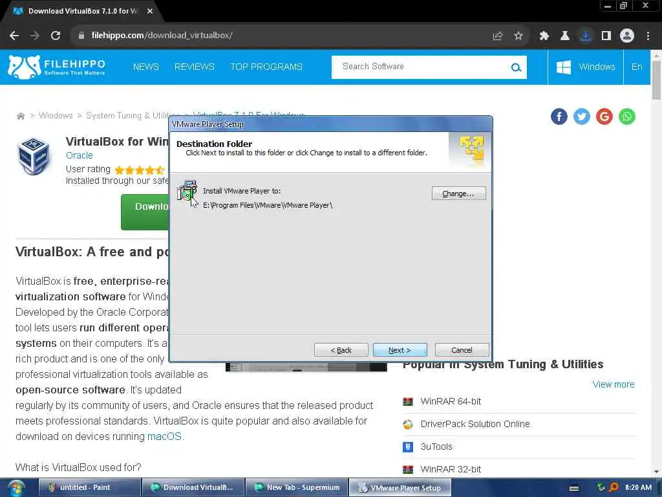Open TOP PROGRAMS menu on FileHippo

266,67
